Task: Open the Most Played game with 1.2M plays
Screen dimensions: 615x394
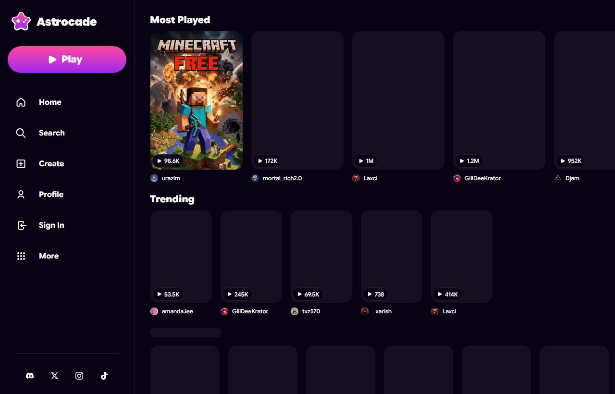Action: [x=499, y=100]
